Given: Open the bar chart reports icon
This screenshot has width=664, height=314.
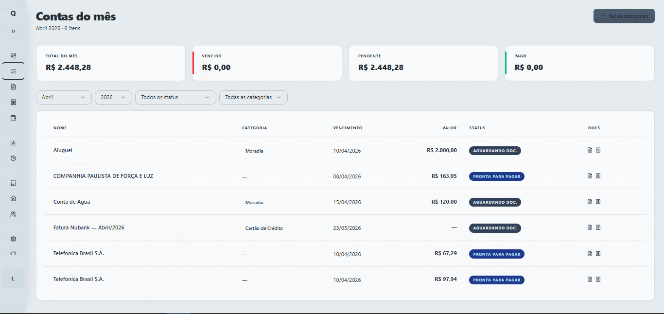Looking at the screenshot, I should click(13, 142).
